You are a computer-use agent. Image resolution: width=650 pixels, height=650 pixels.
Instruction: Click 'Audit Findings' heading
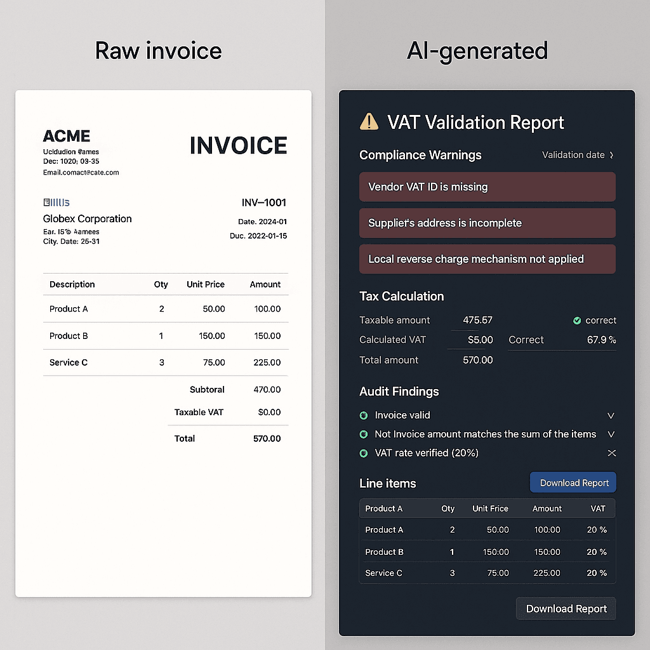[x=399, y=391]
